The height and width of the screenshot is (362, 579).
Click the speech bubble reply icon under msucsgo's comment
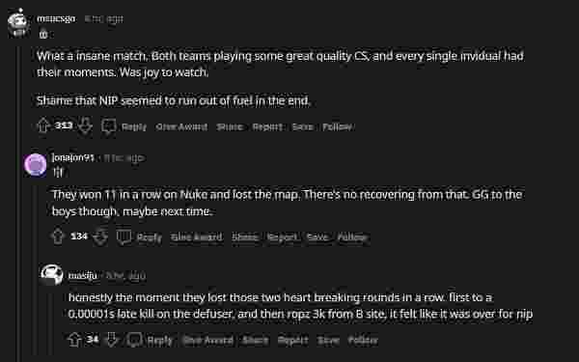tap(109, 126)
